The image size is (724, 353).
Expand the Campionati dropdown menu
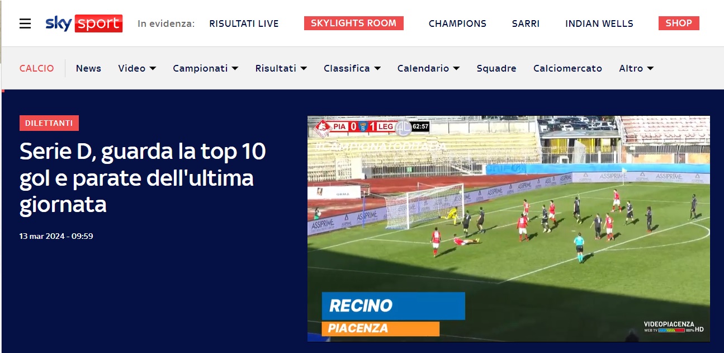[x=206, y=68]
